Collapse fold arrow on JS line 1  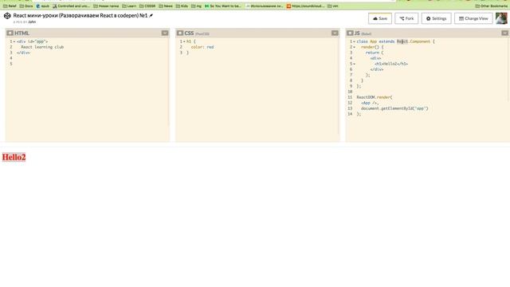click(354, 41)
